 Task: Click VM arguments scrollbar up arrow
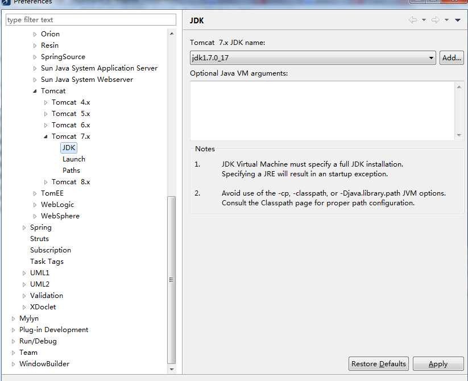(x=459, y=87)
